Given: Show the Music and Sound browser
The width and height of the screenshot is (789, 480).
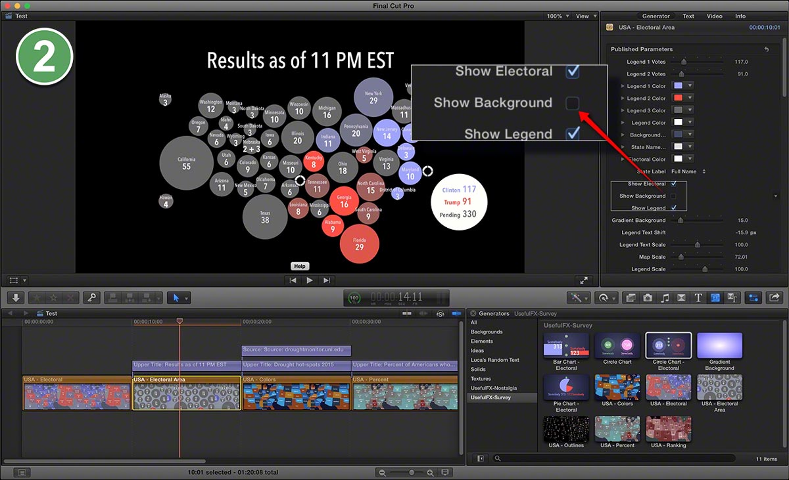Looking at the screenshot, I should [665, 298].
